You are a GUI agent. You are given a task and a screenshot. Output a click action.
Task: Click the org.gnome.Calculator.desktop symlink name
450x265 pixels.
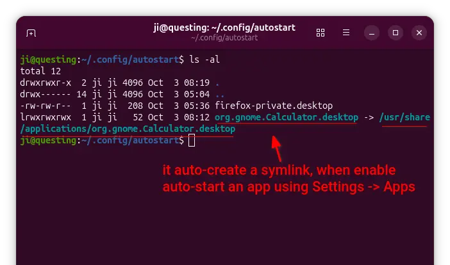(285, 117)
